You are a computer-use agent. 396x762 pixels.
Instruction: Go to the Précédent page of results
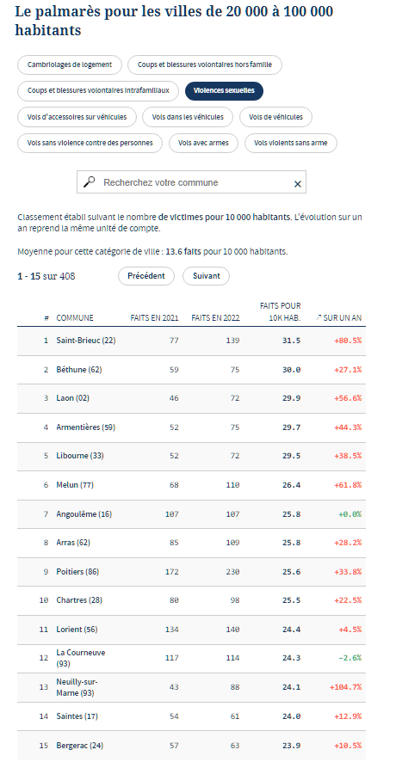point(146,276)
